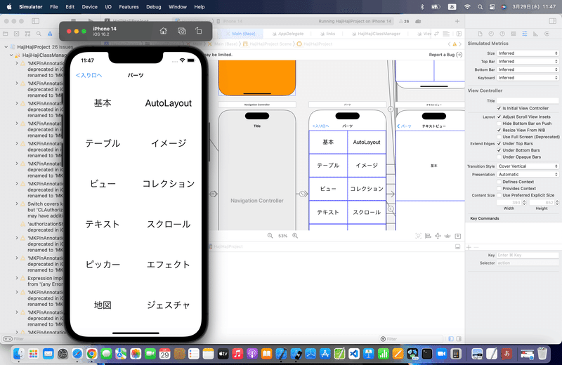The image size is (562, 365).
Task: Tap the 入り口へ back button in Simulator
Action: [89, 75]
